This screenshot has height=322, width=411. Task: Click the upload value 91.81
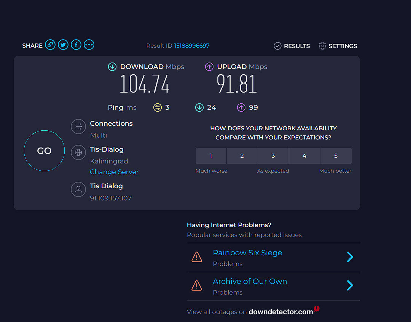point(236,84)
